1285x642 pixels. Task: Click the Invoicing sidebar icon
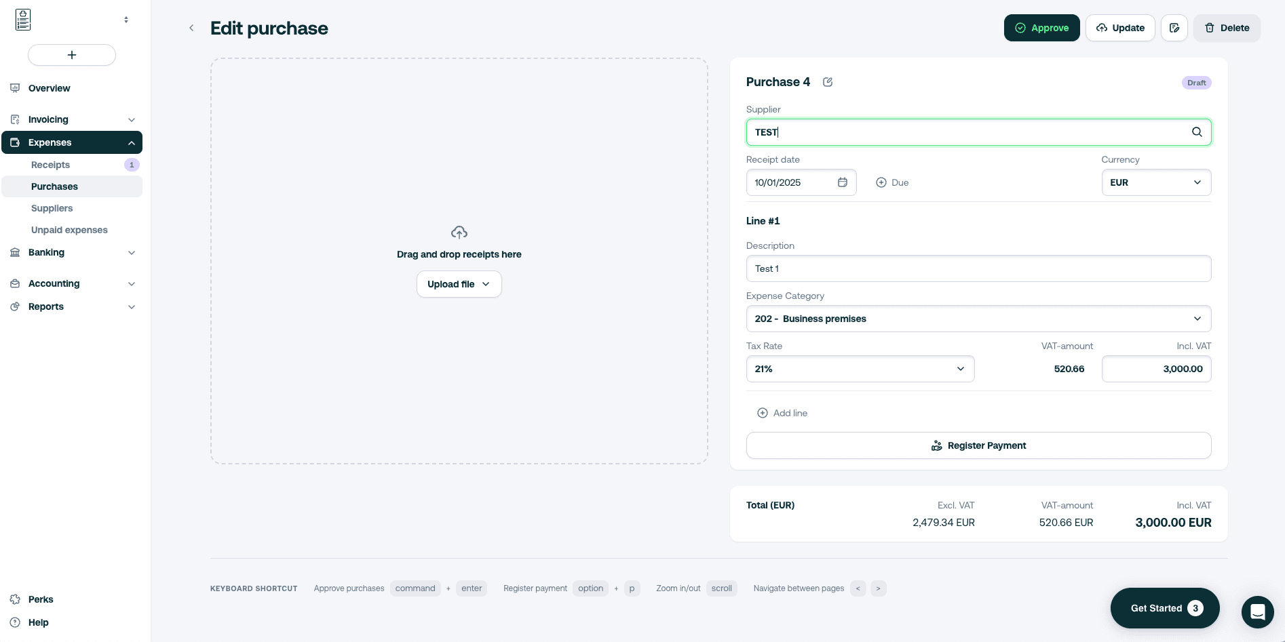(x=15, y=119)
